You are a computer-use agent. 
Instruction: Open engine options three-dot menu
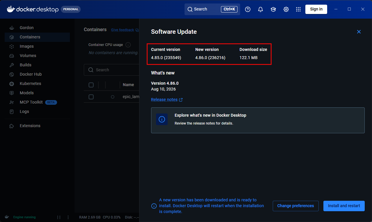click(68, 217)
